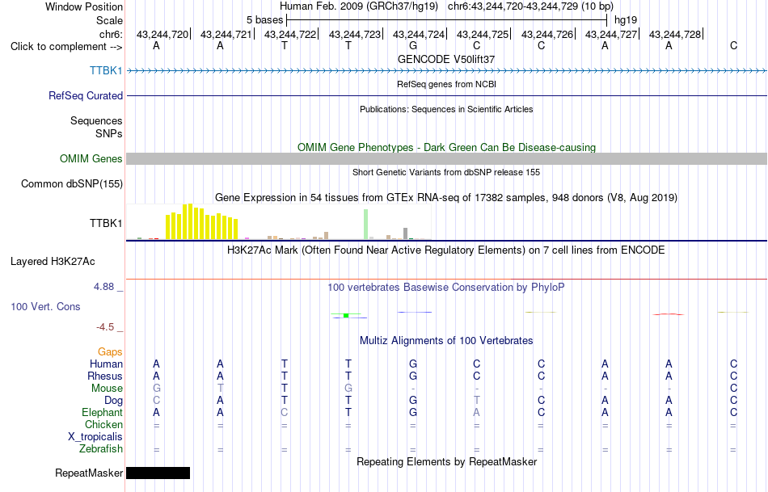Click position label 43,244,720 on the ruler
Viewport: 768px width, 492px height.
pyautogui.click(x=162, y=34)
